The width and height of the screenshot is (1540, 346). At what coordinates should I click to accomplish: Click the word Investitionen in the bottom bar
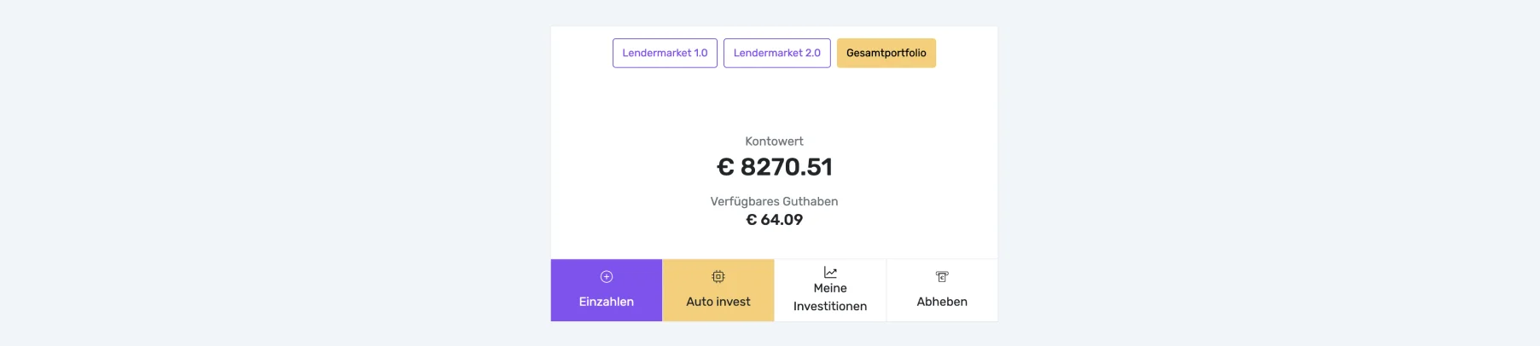click(x=830, y=307)
